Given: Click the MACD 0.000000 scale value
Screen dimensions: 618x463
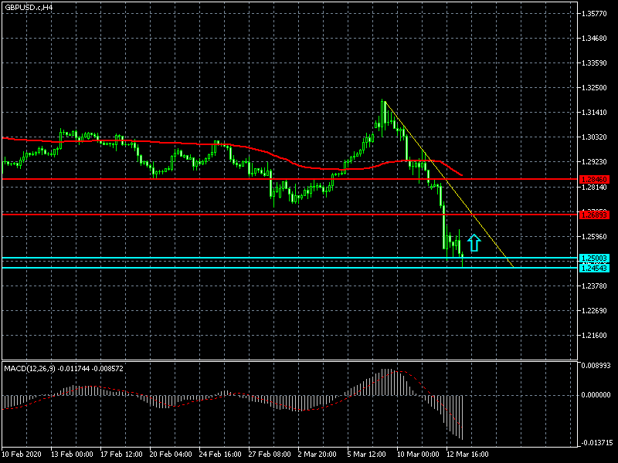Looking at the screenshot, I should pos(596,394).
